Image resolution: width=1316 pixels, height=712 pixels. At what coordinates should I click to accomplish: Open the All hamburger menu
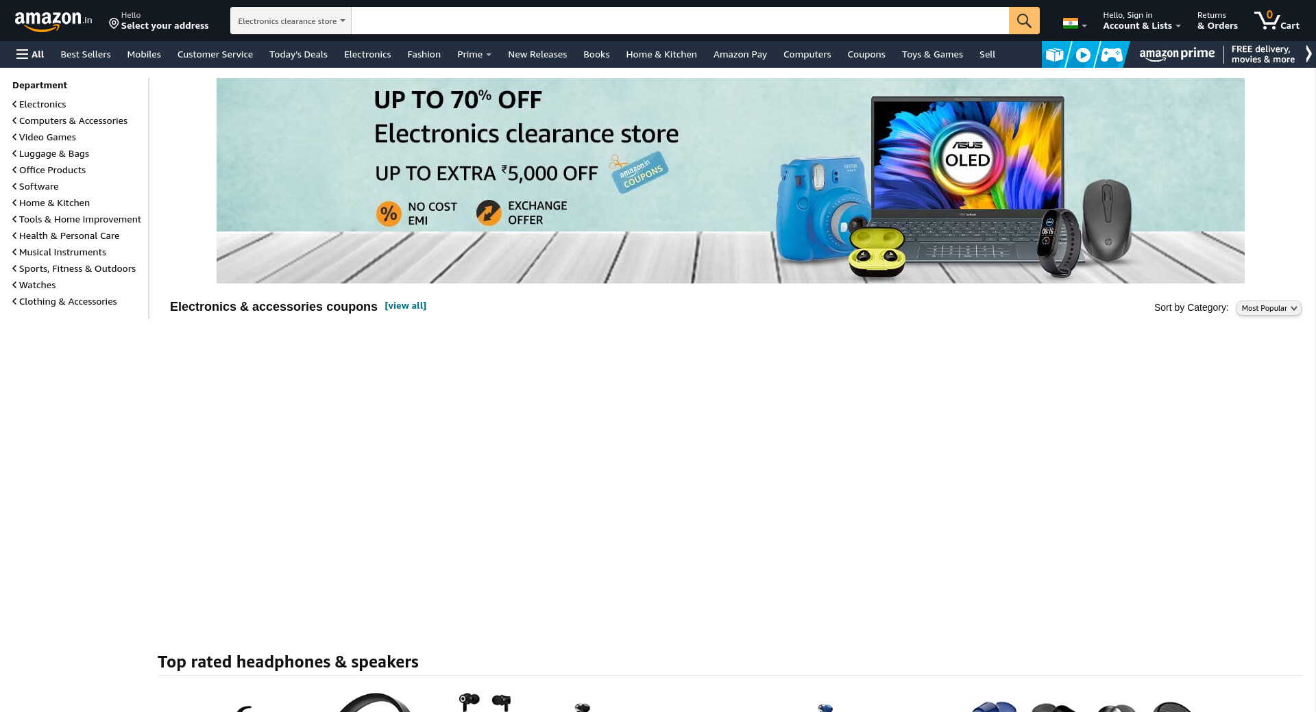pos(30,54)
